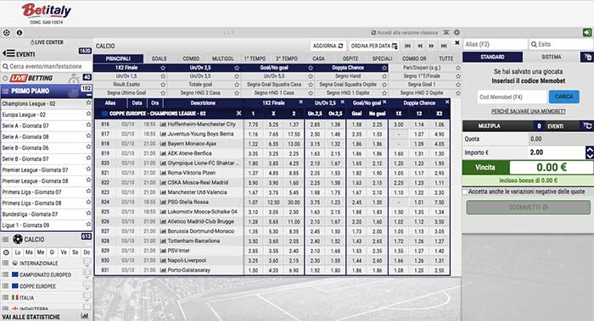Jump to first page of events
The height and width of the screenshot is (321, 594).
[407, 46]
